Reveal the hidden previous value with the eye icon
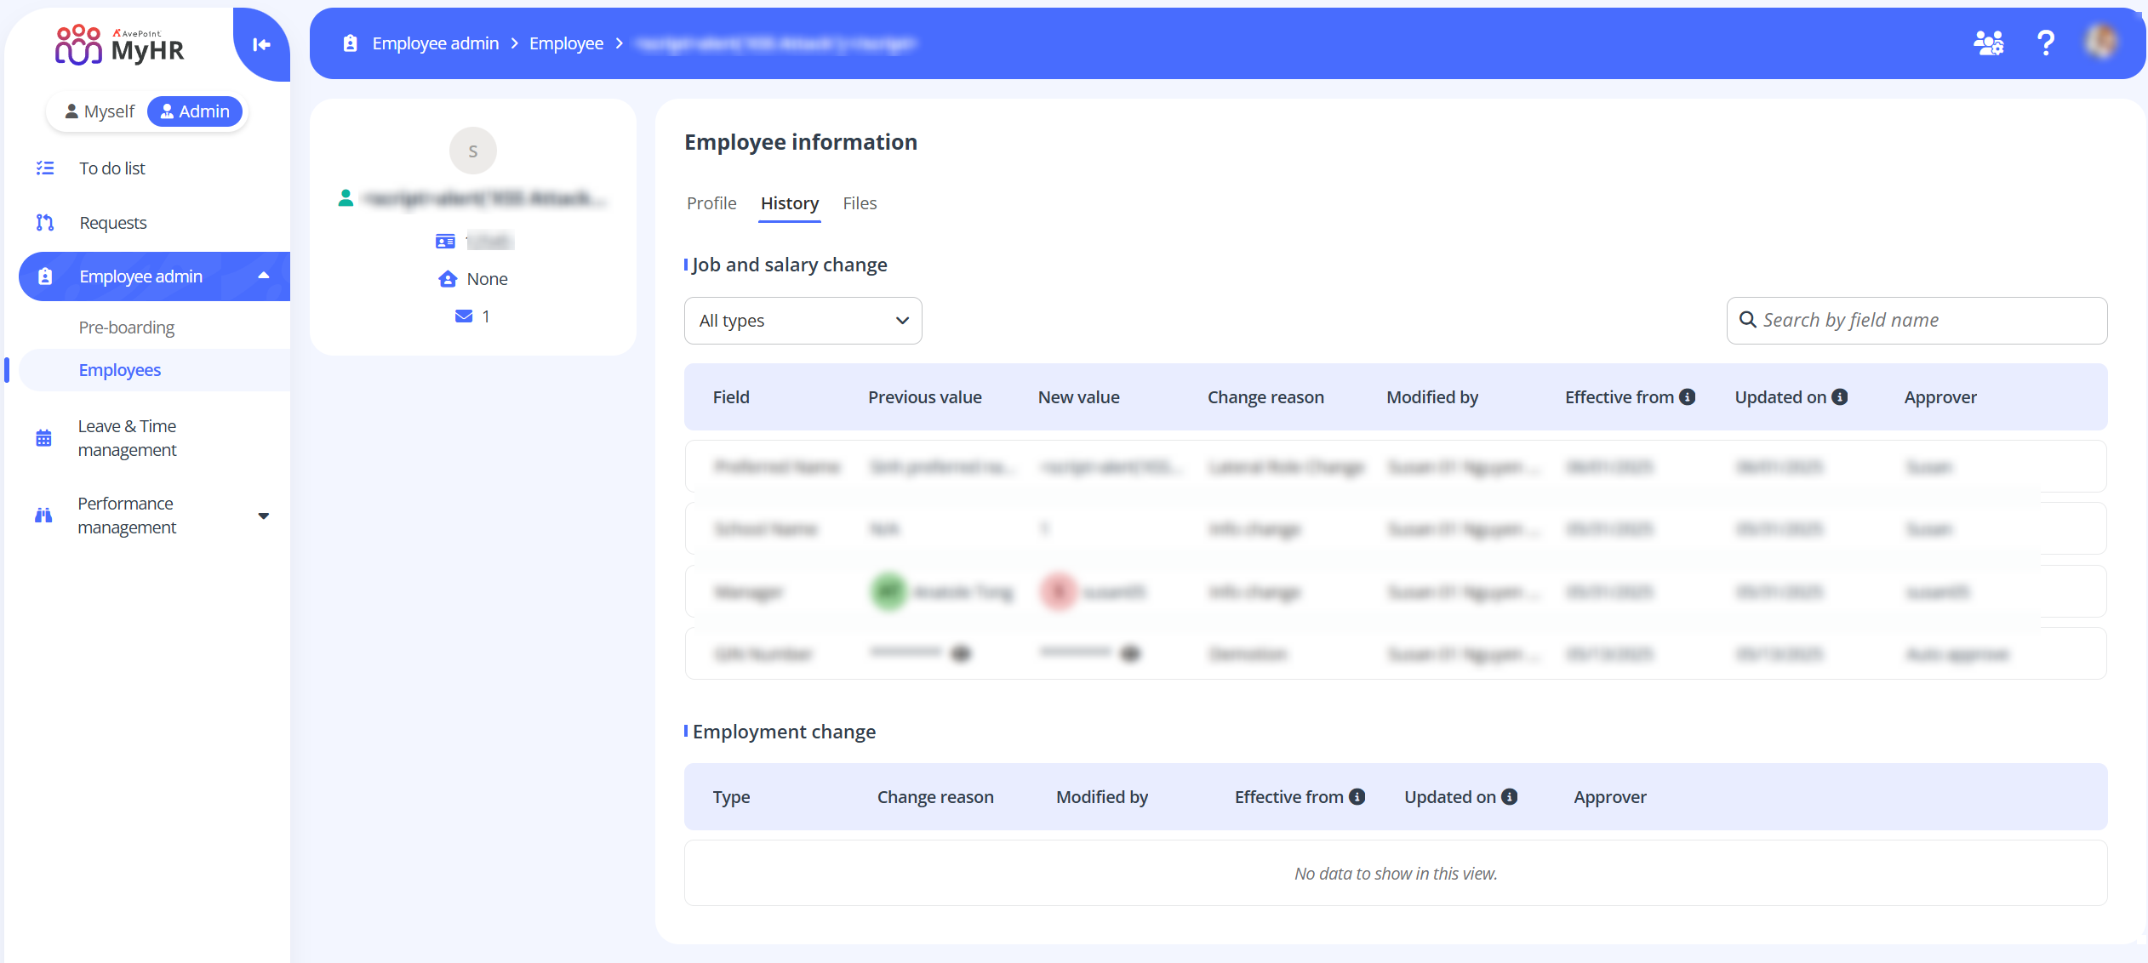Screen dimensions: 2148x963 pyautogui.click(x=961, y=654)
